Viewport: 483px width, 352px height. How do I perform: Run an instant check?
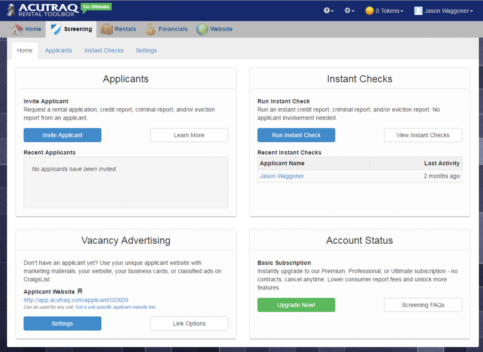(x=296, y=135)
